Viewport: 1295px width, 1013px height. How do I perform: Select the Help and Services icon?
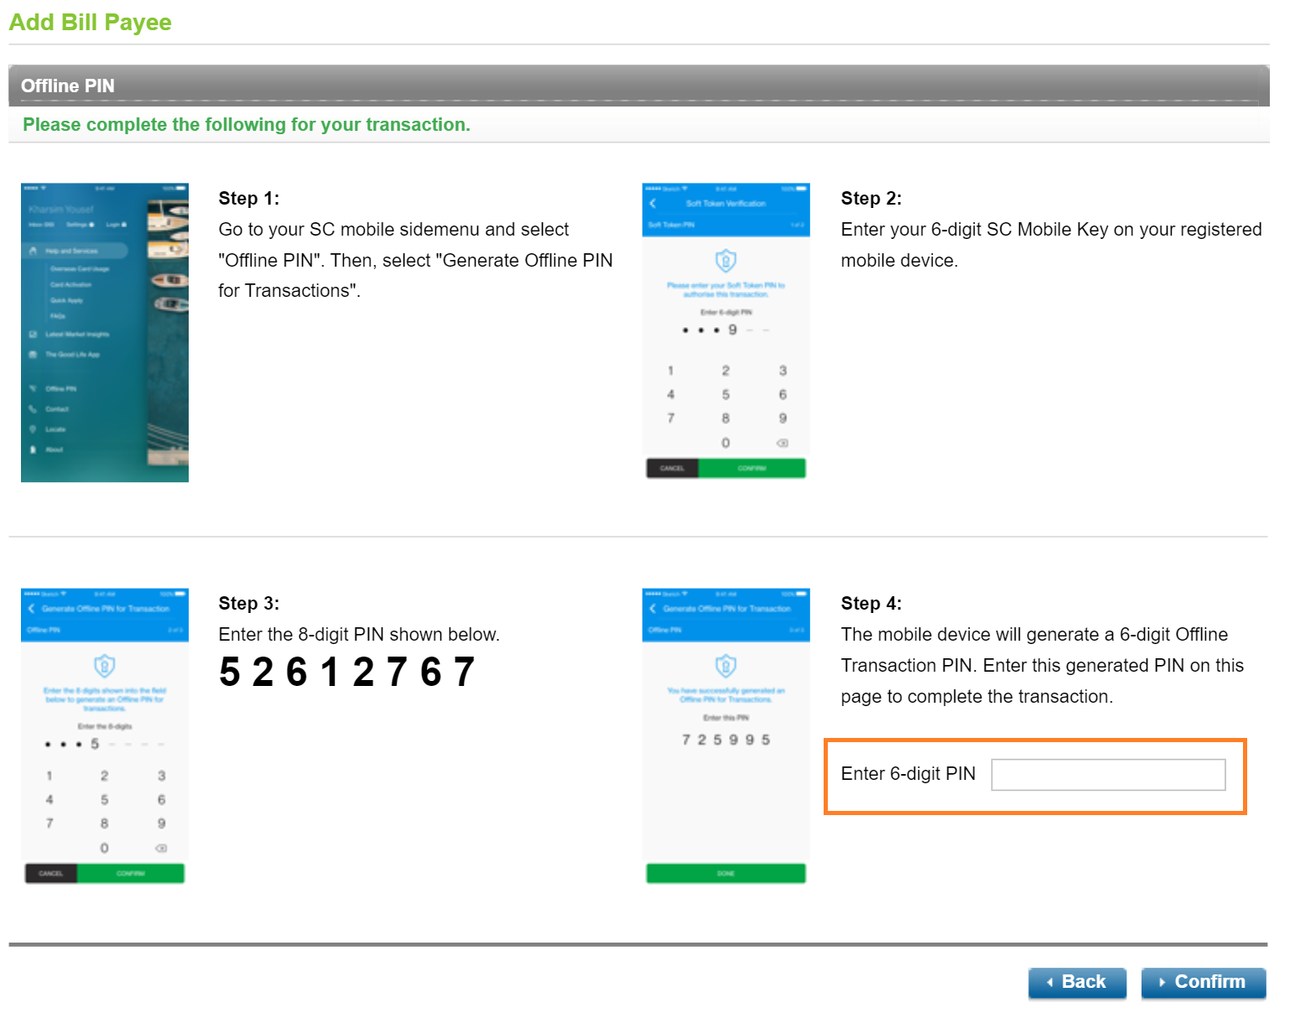(33, 251)
